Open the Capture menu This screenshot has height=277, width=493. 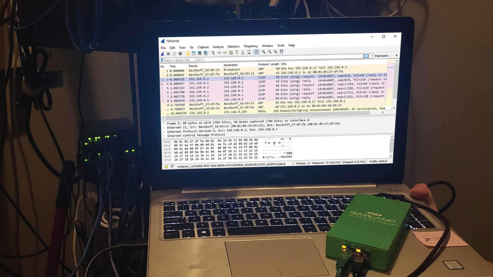pyautogui.click(x=203, y=47)
